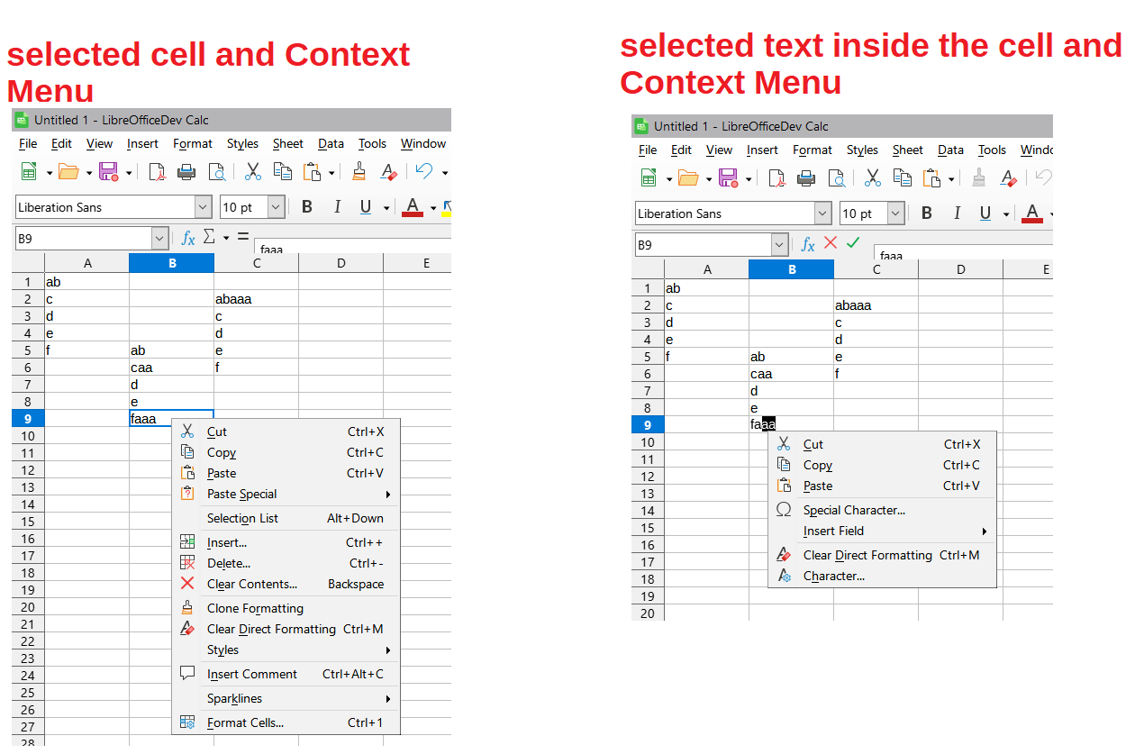The height and width of the screenshot is (754, 1135).
Task: Click Name Box field showing B9, left window
Action: [x=84, y=239]
